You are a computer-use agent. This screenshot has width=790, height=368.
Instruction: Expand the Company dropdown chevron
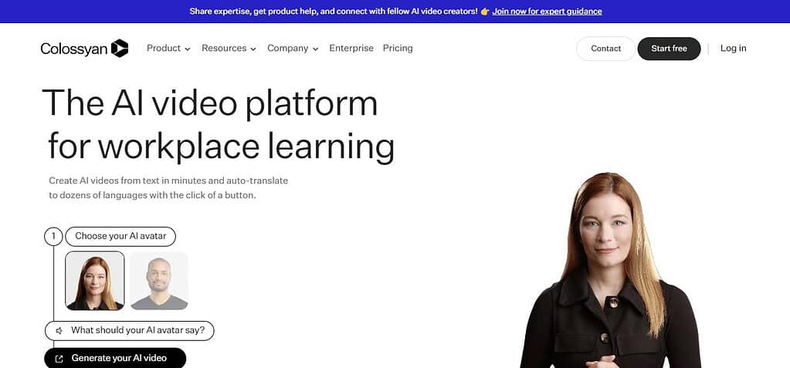tap(315, 49)
